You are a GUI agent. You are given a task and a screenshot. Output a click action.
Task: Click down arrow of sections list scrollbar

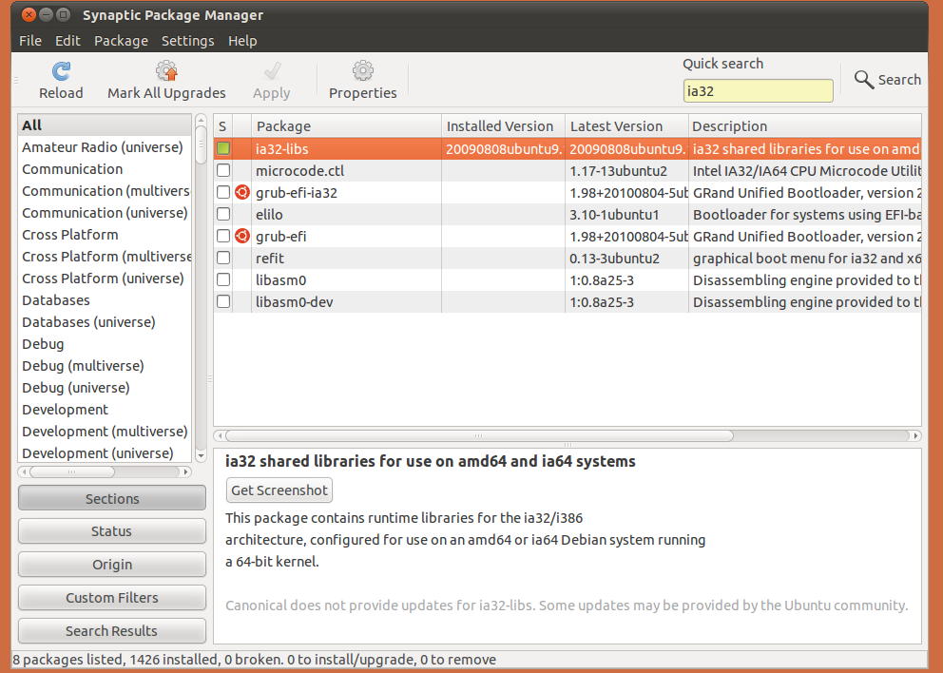tap(201, 457)
